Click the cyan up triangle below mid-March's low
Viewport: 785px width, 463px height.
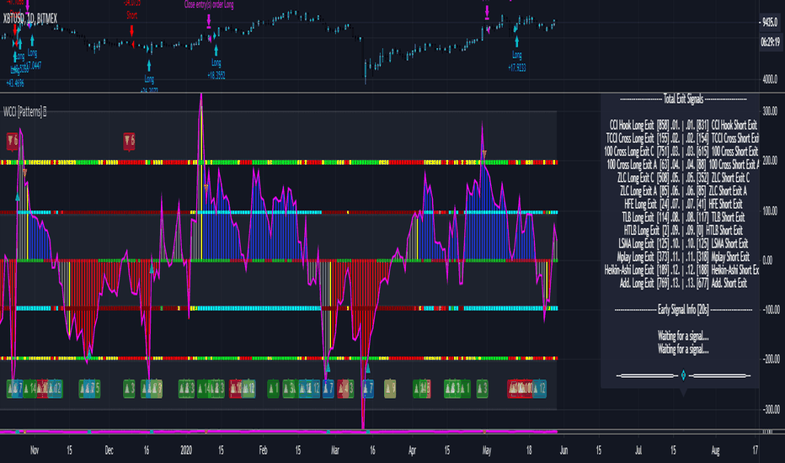(x=368, y=369)
